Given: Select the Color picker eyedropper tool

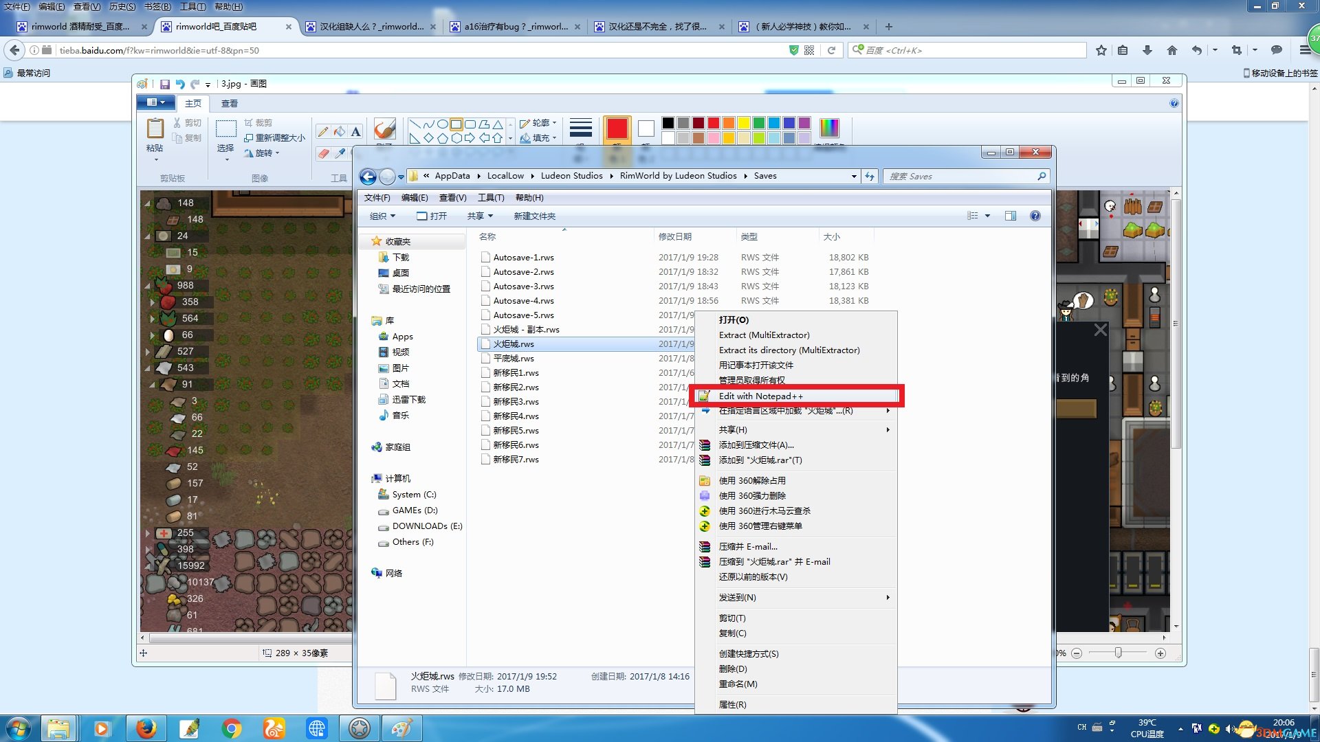Looking at the screenshot, I should pos(340,153).
